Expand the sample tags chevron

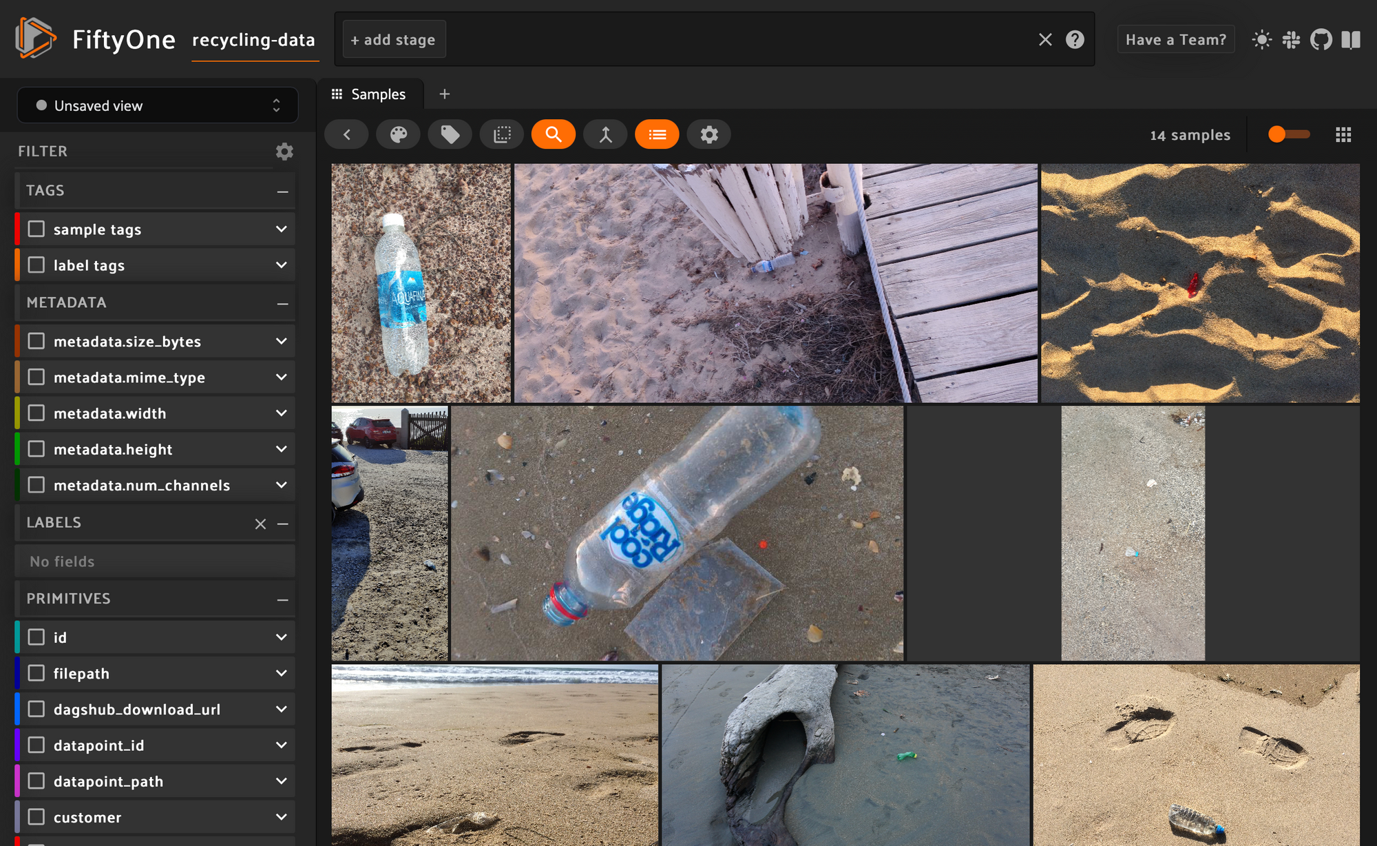281,229
